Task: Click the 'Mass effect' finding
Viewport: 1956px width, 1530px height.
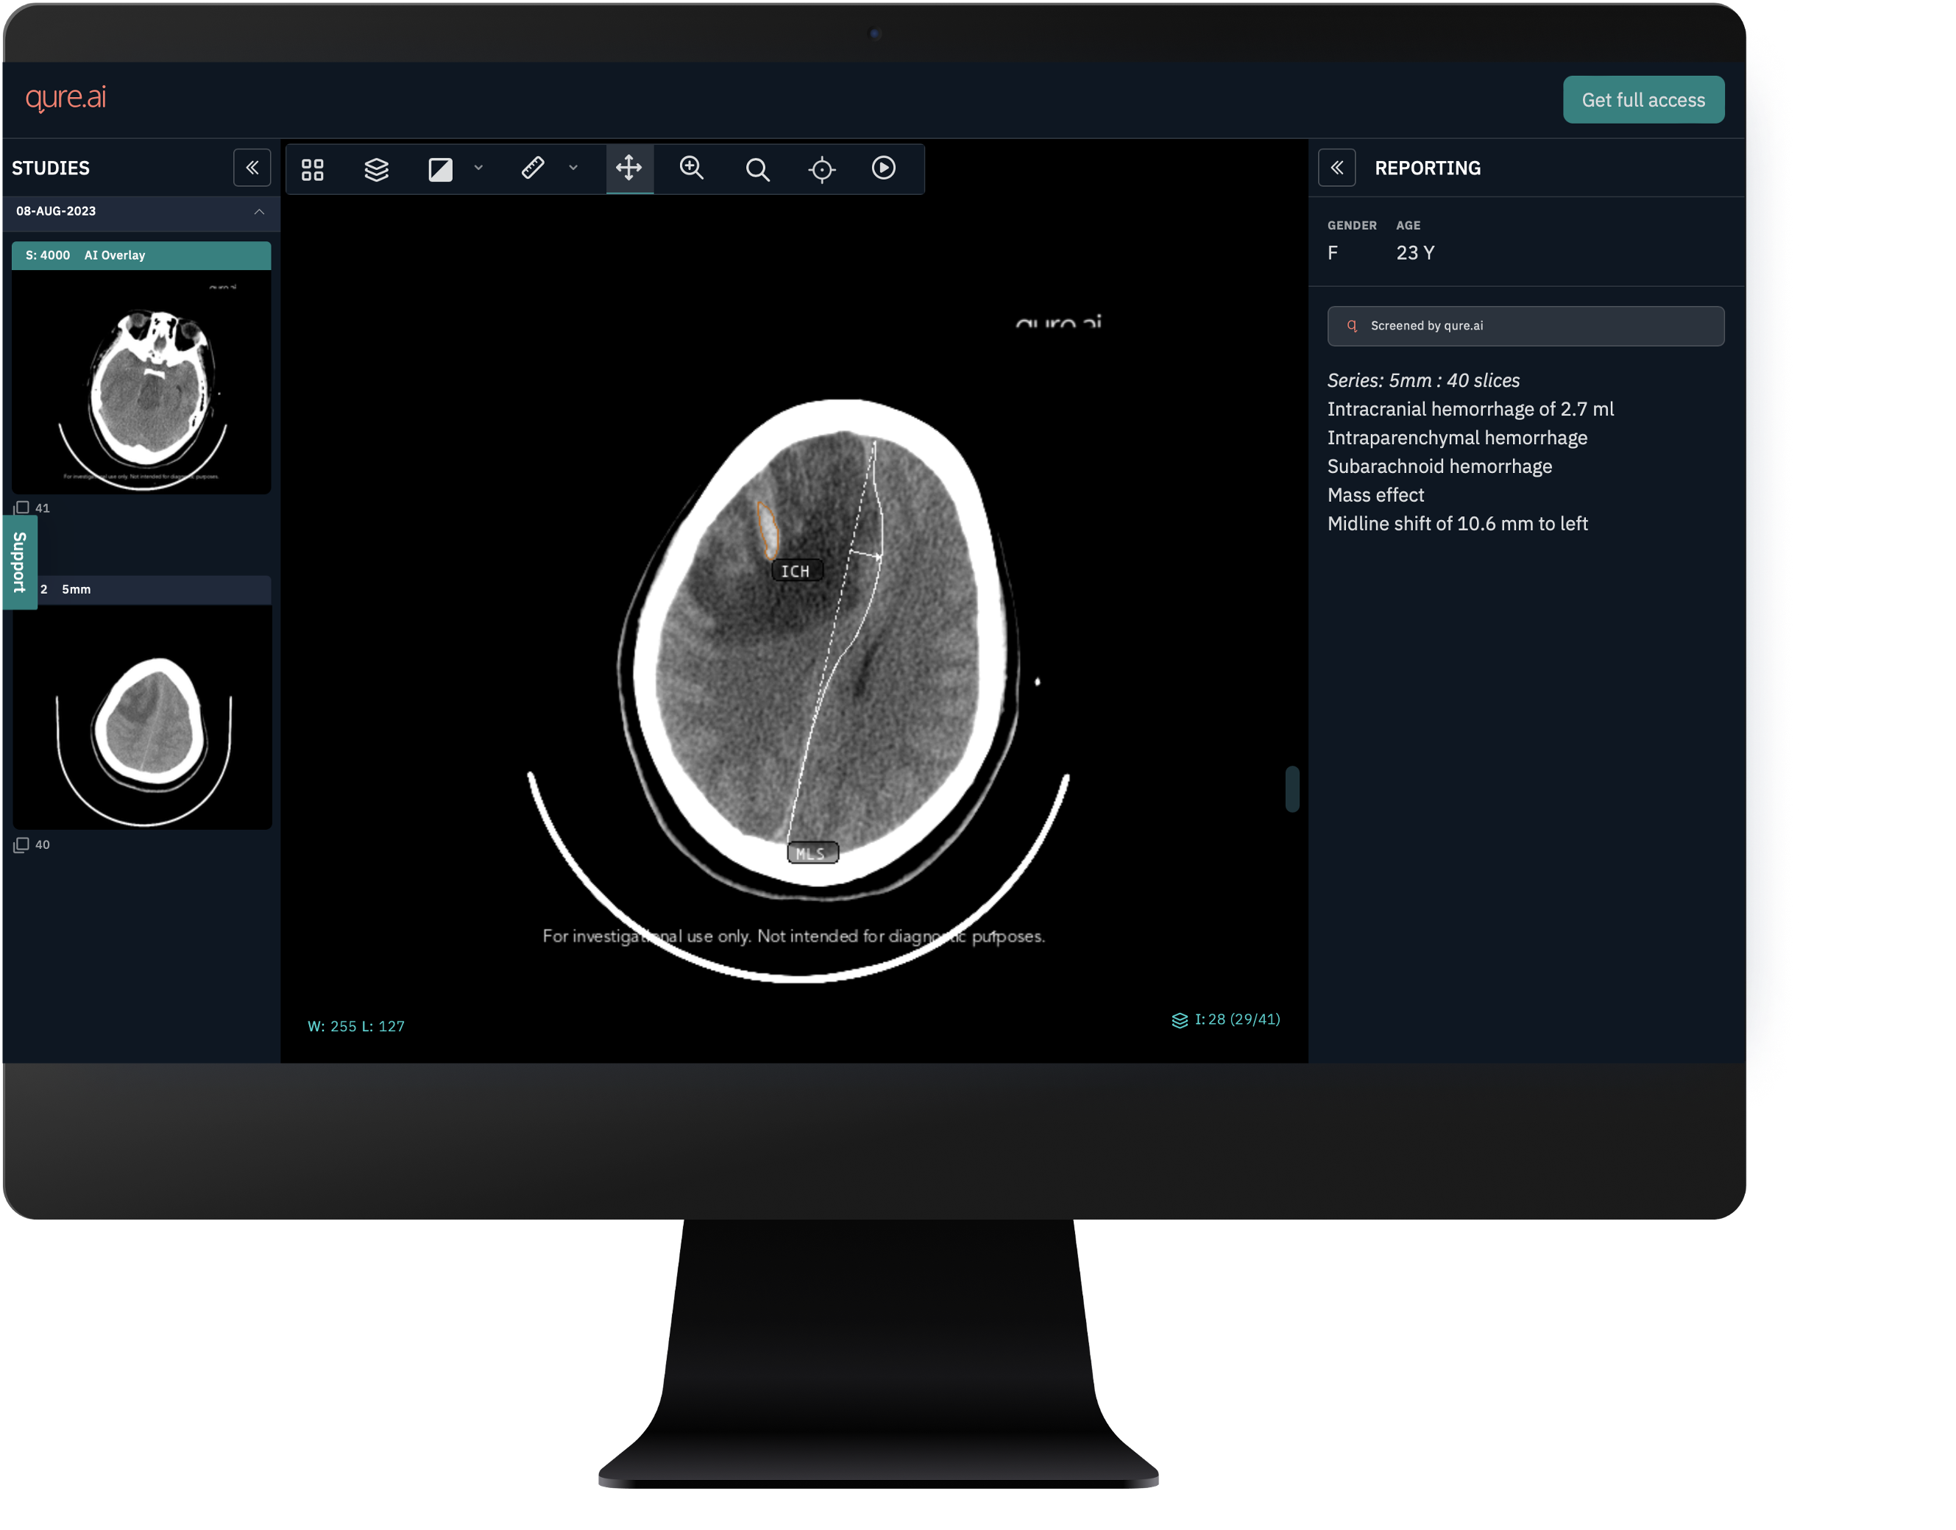Action: 1375,495
